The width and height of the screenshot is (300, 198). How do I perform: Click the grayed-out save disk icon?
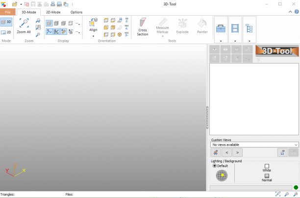pos(33,4)
